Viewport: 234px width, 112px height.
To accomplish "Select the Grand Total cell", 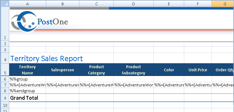I will click(28, 98).
